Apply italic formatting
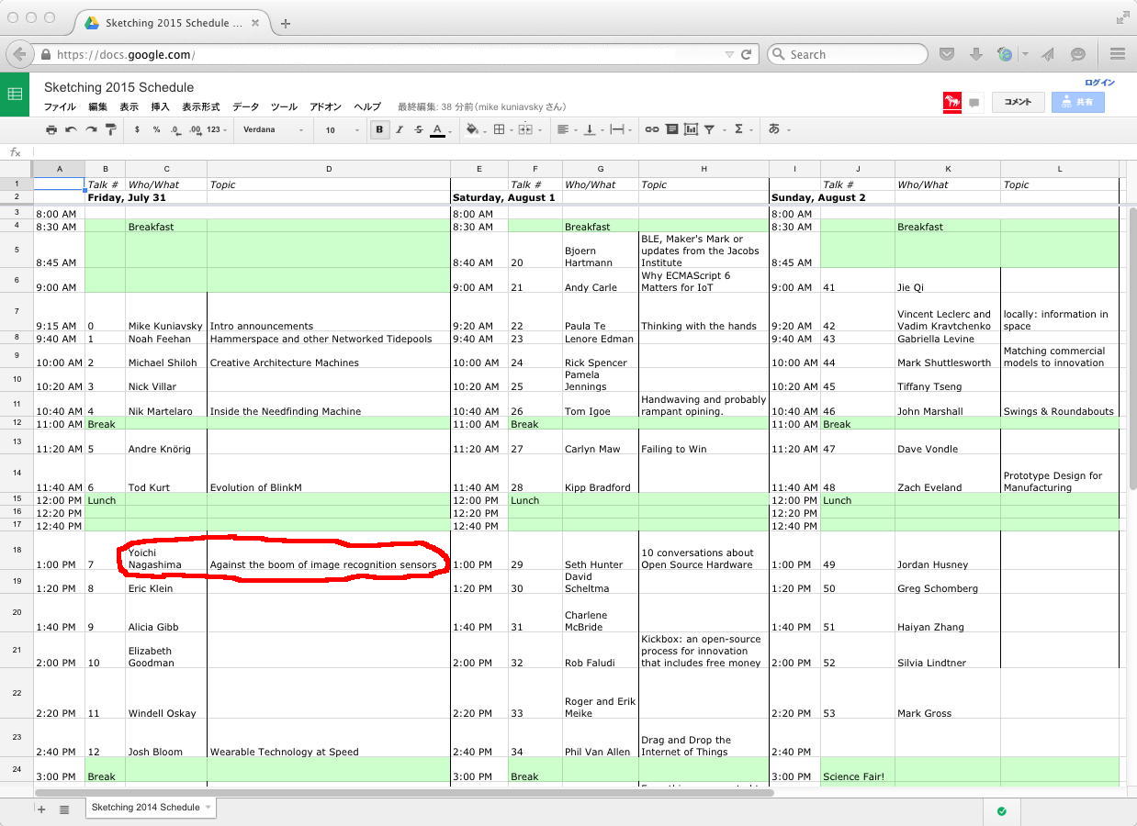Screen dimensions: 1137x826 [x=399, y=130]
